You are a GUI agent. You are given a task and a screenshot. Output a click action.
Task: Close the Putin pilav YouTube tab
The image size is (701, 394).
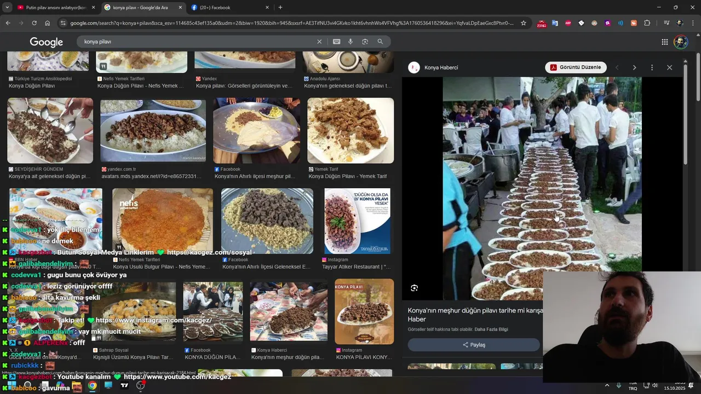[x=93, y=8]
